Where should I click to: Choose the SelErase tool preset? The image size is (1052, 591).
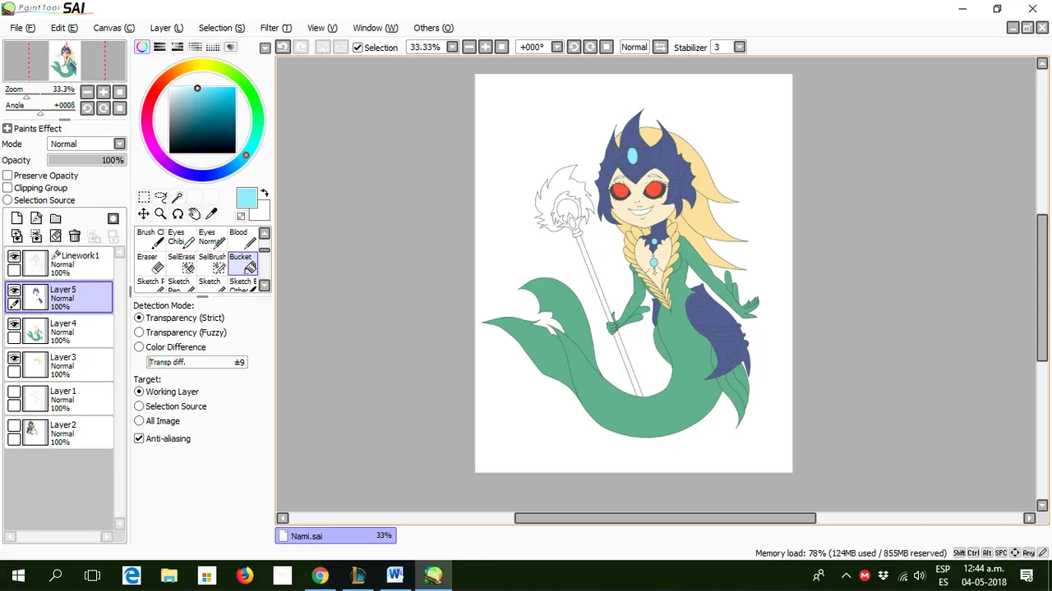[x=182, y=263]
